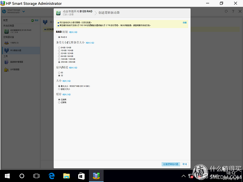Click the 创建逻辑驱动器 breadcrumb title
Image resolution: width=243 pixels, height=182 pixels.
pyautogui.click(x=109, y=13)
